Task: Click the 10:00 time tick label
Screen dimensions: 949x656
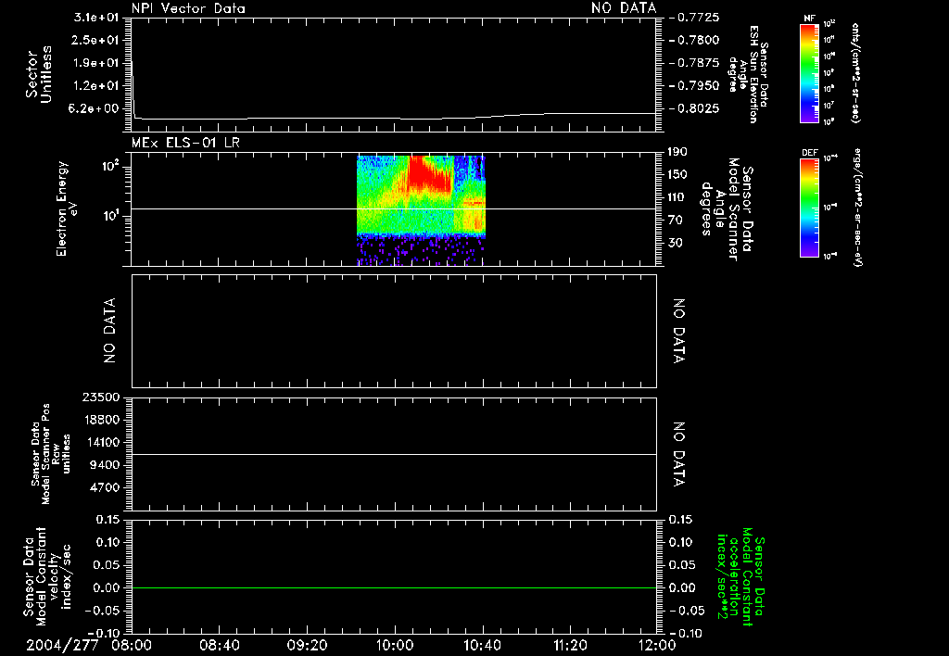Action: coord(395,645)
